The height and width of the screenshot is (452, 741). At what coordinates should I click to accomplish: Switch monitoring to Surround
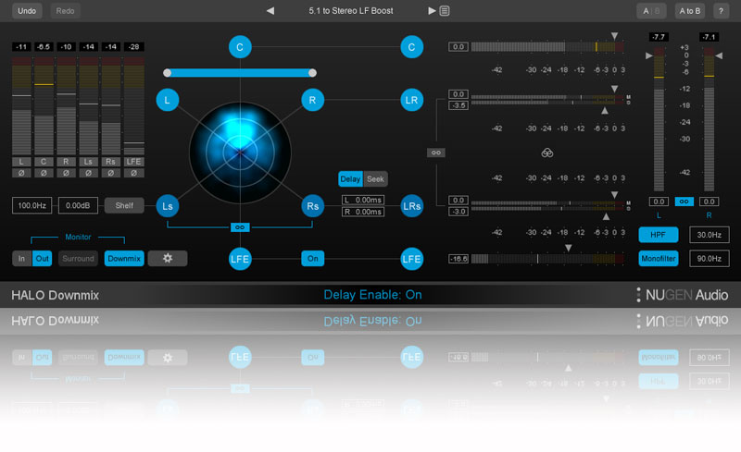(79, 259)
